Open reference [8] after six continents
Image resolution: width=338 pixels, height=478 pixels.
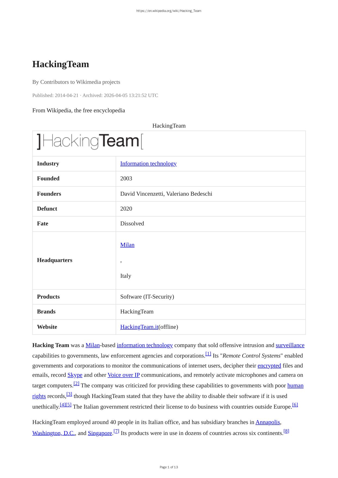[x=286, y=431]
